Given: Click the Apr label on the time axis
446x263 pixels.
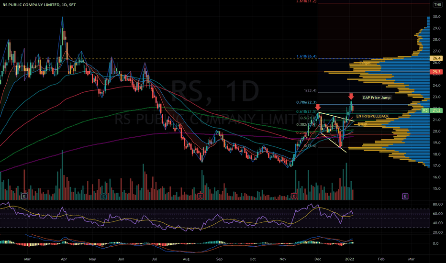Looking at the screenshot, I should coord(64,259).
